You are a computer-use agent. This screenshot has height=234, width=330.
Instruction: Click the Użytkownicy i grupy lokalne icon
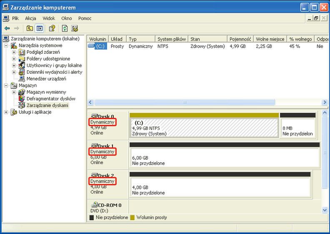[x=22, y=65]
